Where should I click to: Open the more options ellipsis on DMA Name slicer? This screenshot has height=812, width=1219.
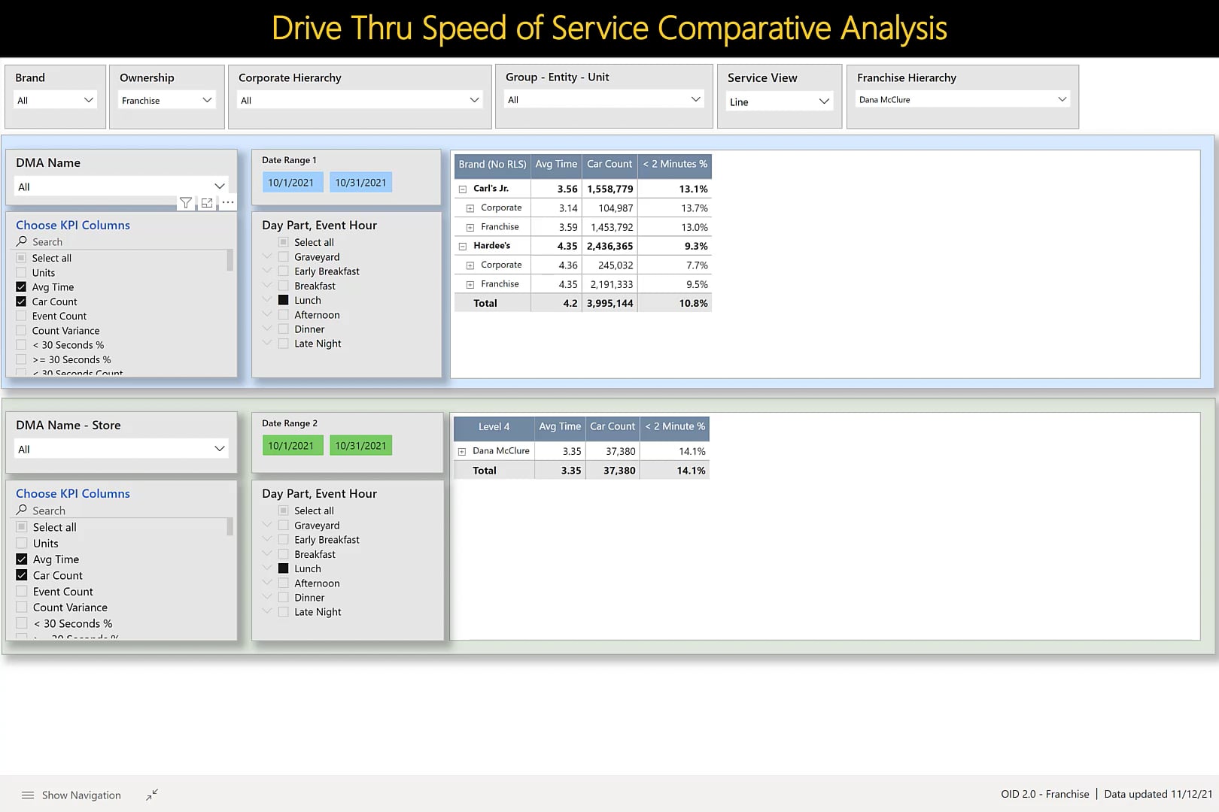pyautogui.click(x=227, y=202)
